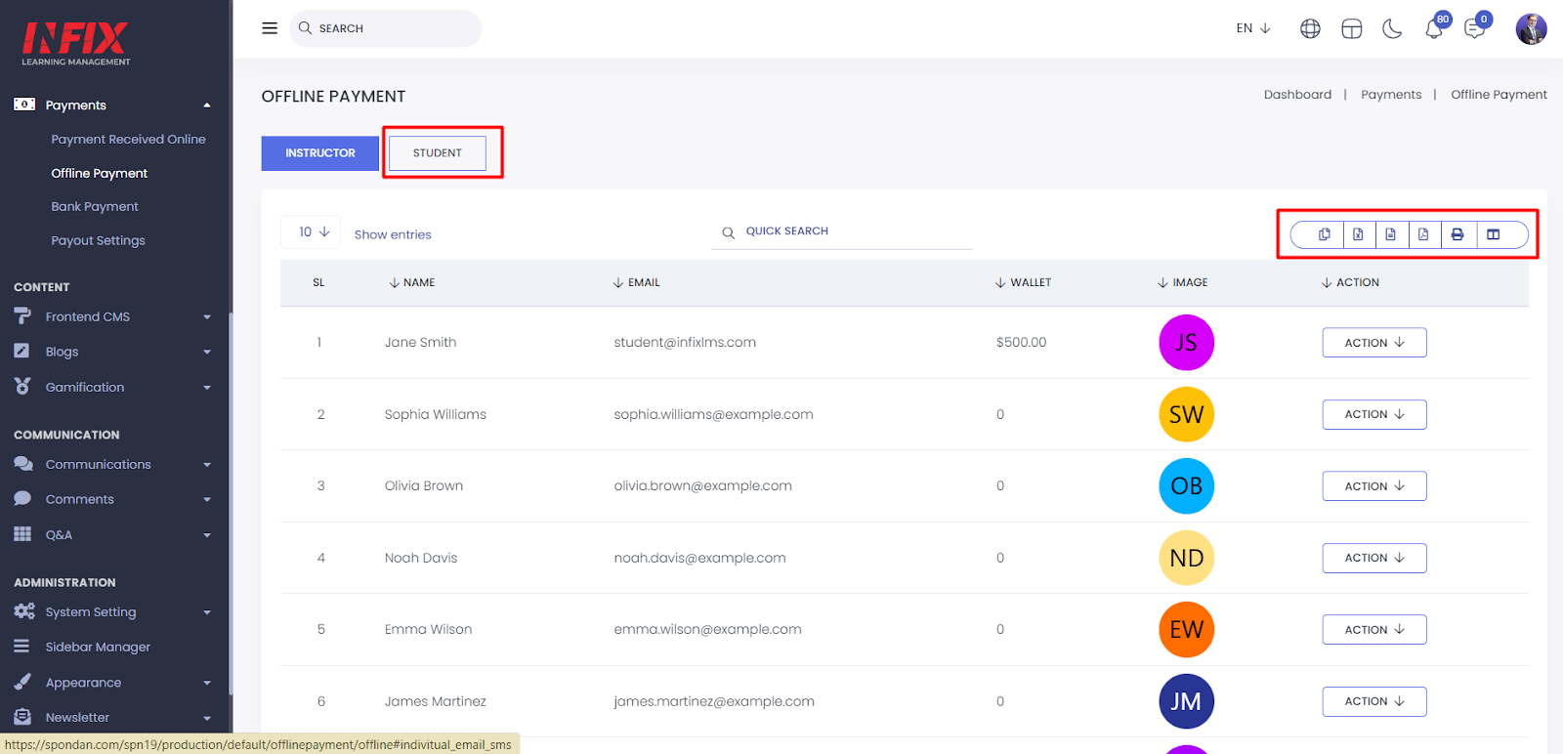Open the user profile avatar menu
The width and height of the screenshot is (1563, 754).
tap(1531, 28)
